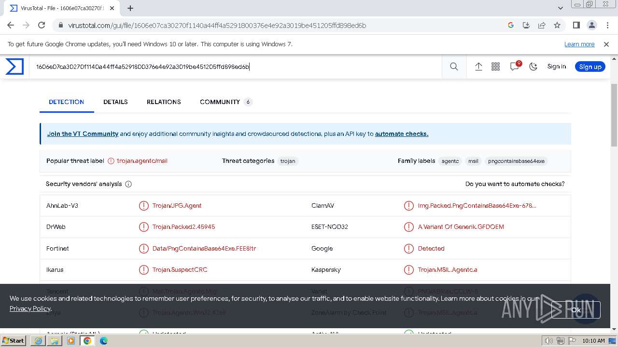Viewport: 618px width, 347px height.
Task: Click the Google search icon in address bar
Action: (x=511, y=25)
